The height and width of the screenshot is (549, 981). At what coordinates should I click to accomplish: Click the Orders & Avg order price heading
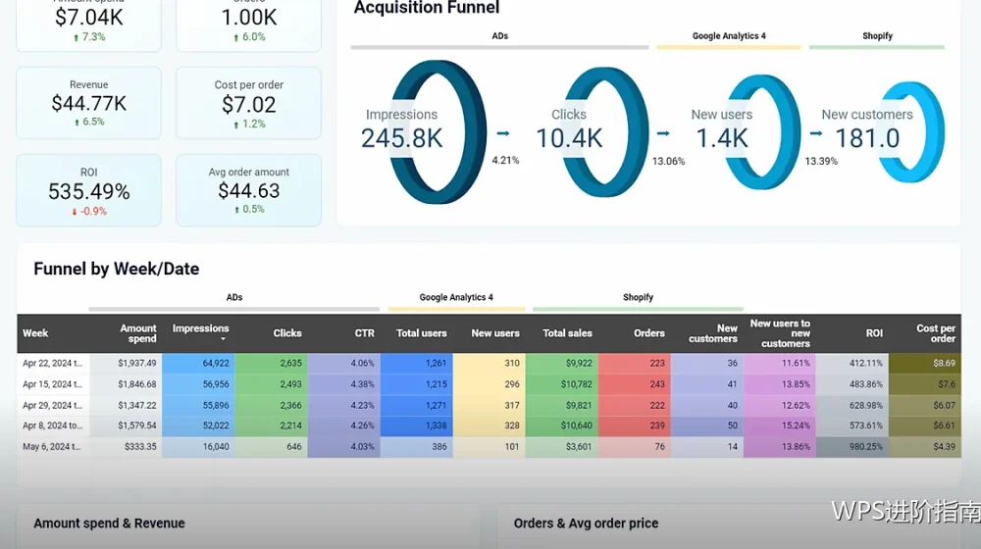[x=586, y=524]
